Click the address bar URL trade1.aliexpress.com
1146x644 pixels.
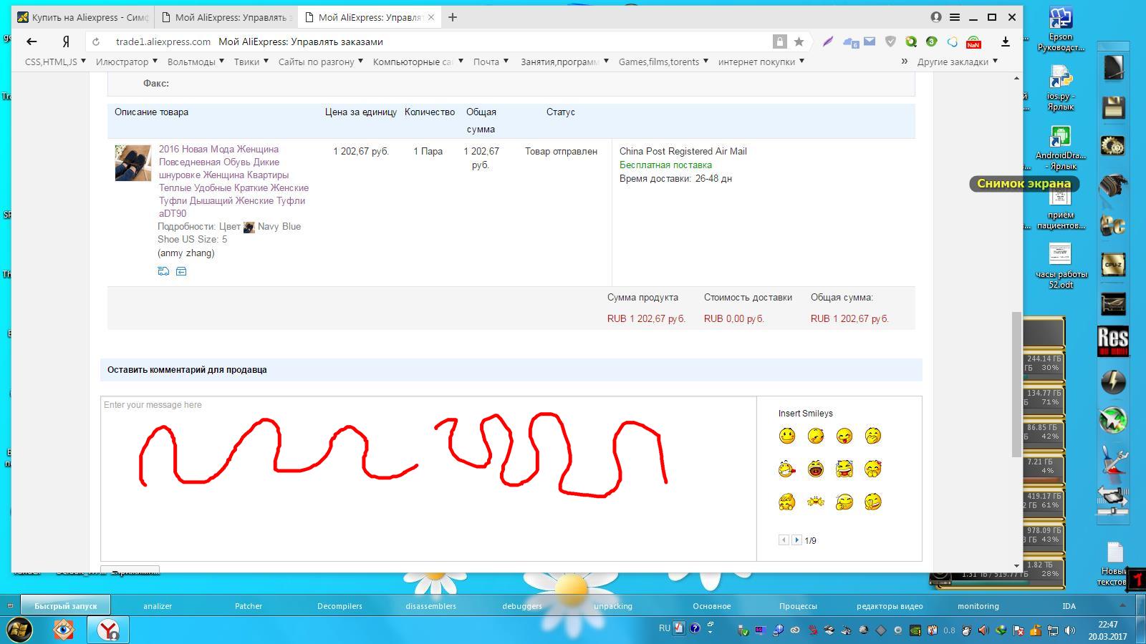(163, 42)
